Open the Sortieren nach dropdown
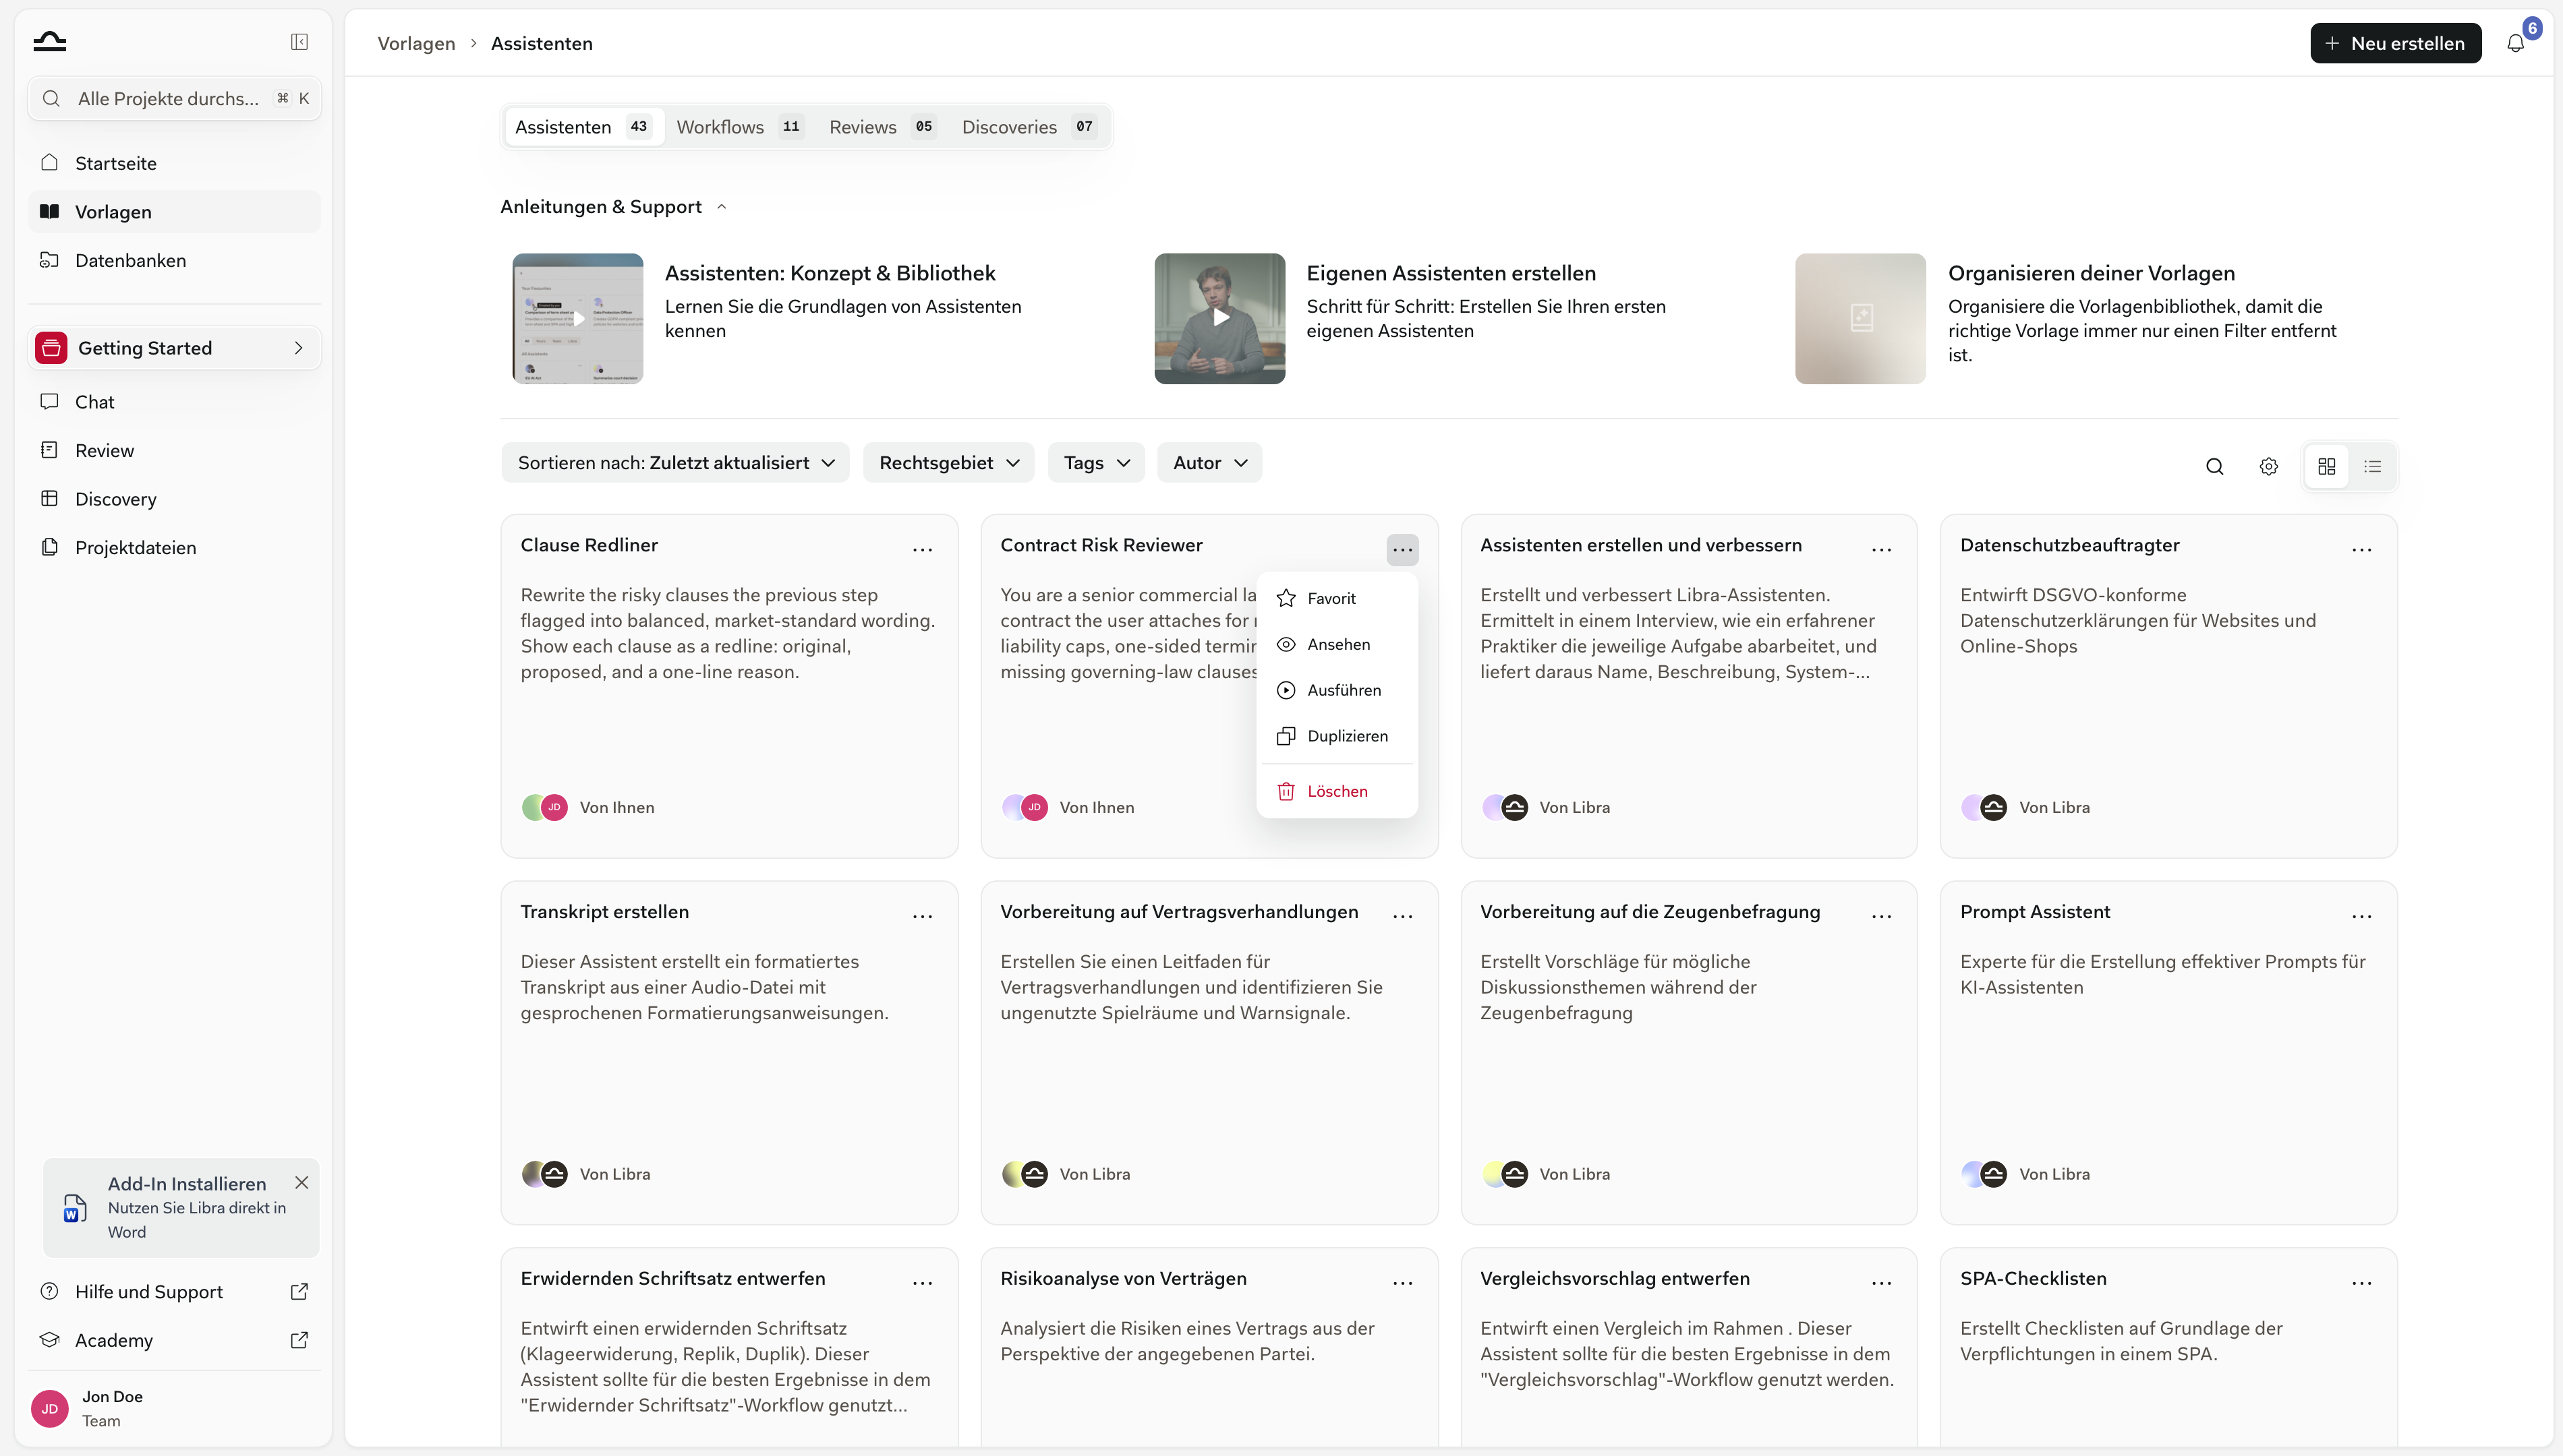Screen dimensions: 2563x1456 coord(675,463)
